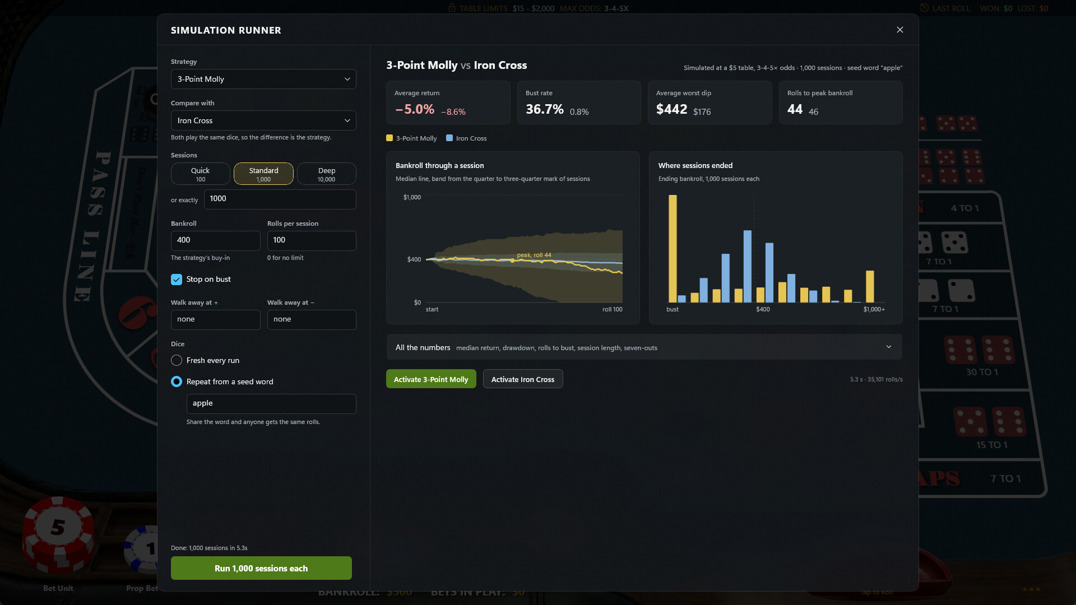The width and height of the screenshot is (1076, 605).
Task: Click the Bust rate stat card
Action: (x=579, y=103)
